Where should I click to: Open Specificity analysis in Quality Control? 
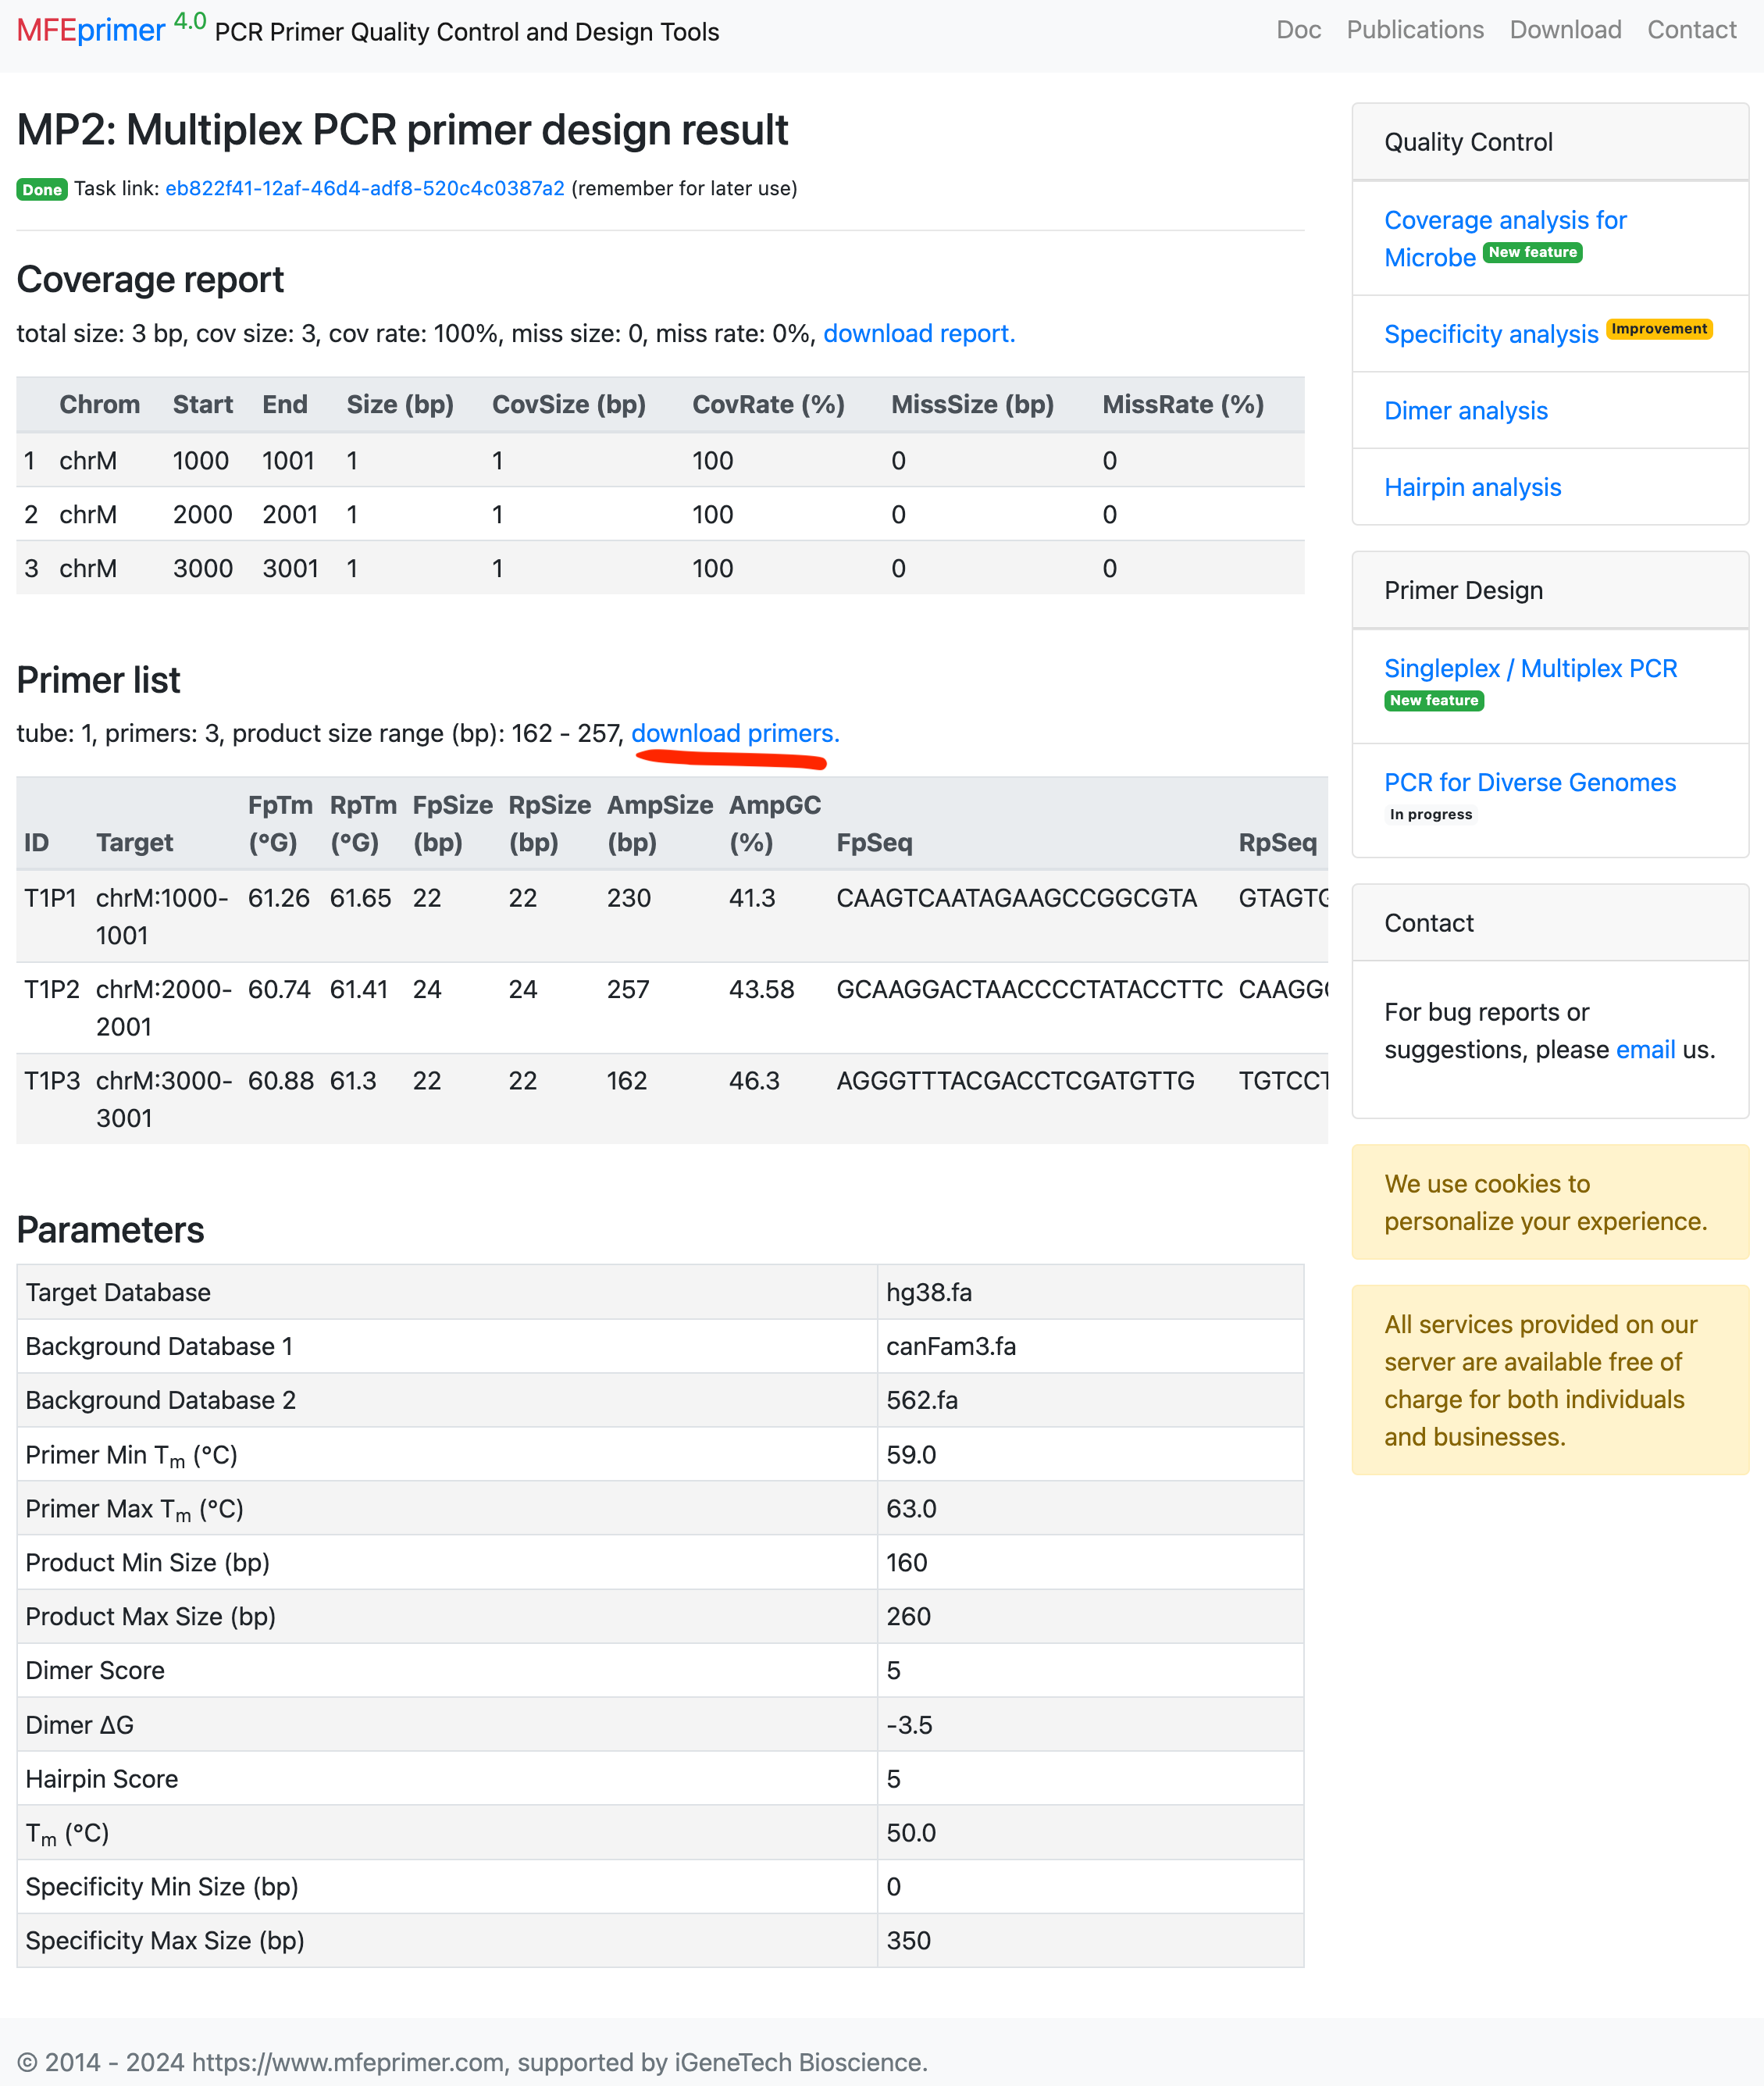pos(1491,334)
